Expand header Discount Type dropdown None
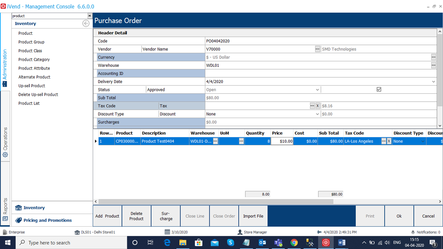 pos(317,114)
